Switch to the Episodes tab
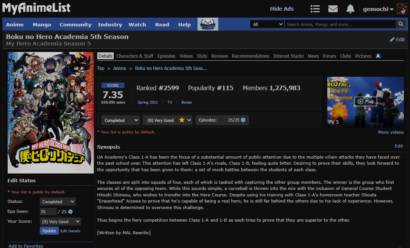Viewport: 410px width, 248px height. (x=166, y=56)
